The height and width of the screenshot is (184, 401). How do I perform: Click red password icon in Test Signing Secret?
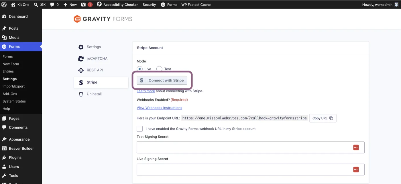point(356,147)
